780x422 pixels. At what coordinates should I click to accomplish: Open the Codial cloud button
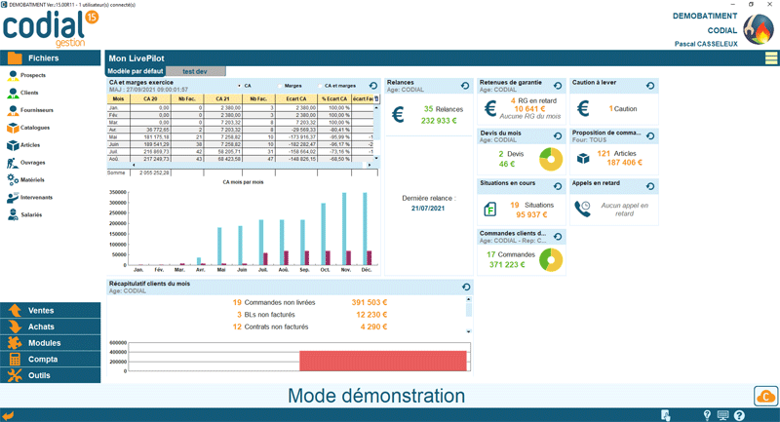point(765,396)
